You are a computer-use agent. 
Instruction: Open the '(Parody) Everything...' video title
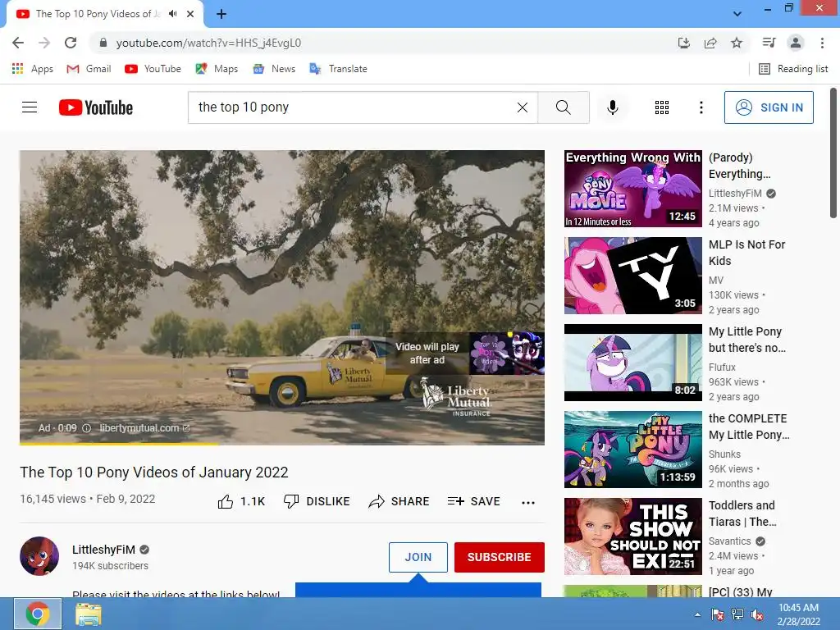740,166
